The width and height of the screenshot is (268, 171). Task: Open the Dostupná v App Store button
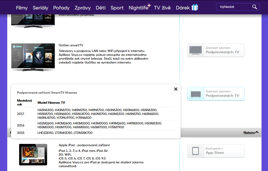[x=216, y=151]
